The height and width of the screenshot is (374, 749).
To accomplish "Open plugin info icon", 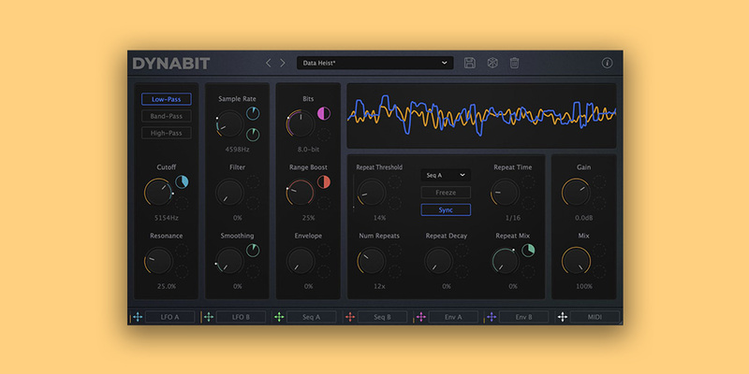I will point(607,63).
